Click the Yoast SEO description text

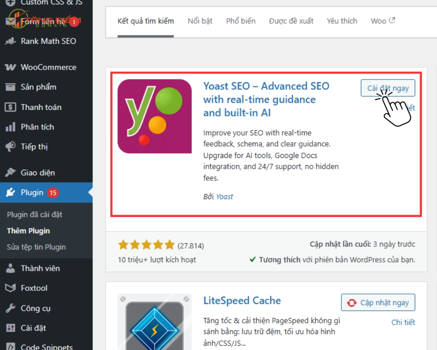[x=271, y=155]
